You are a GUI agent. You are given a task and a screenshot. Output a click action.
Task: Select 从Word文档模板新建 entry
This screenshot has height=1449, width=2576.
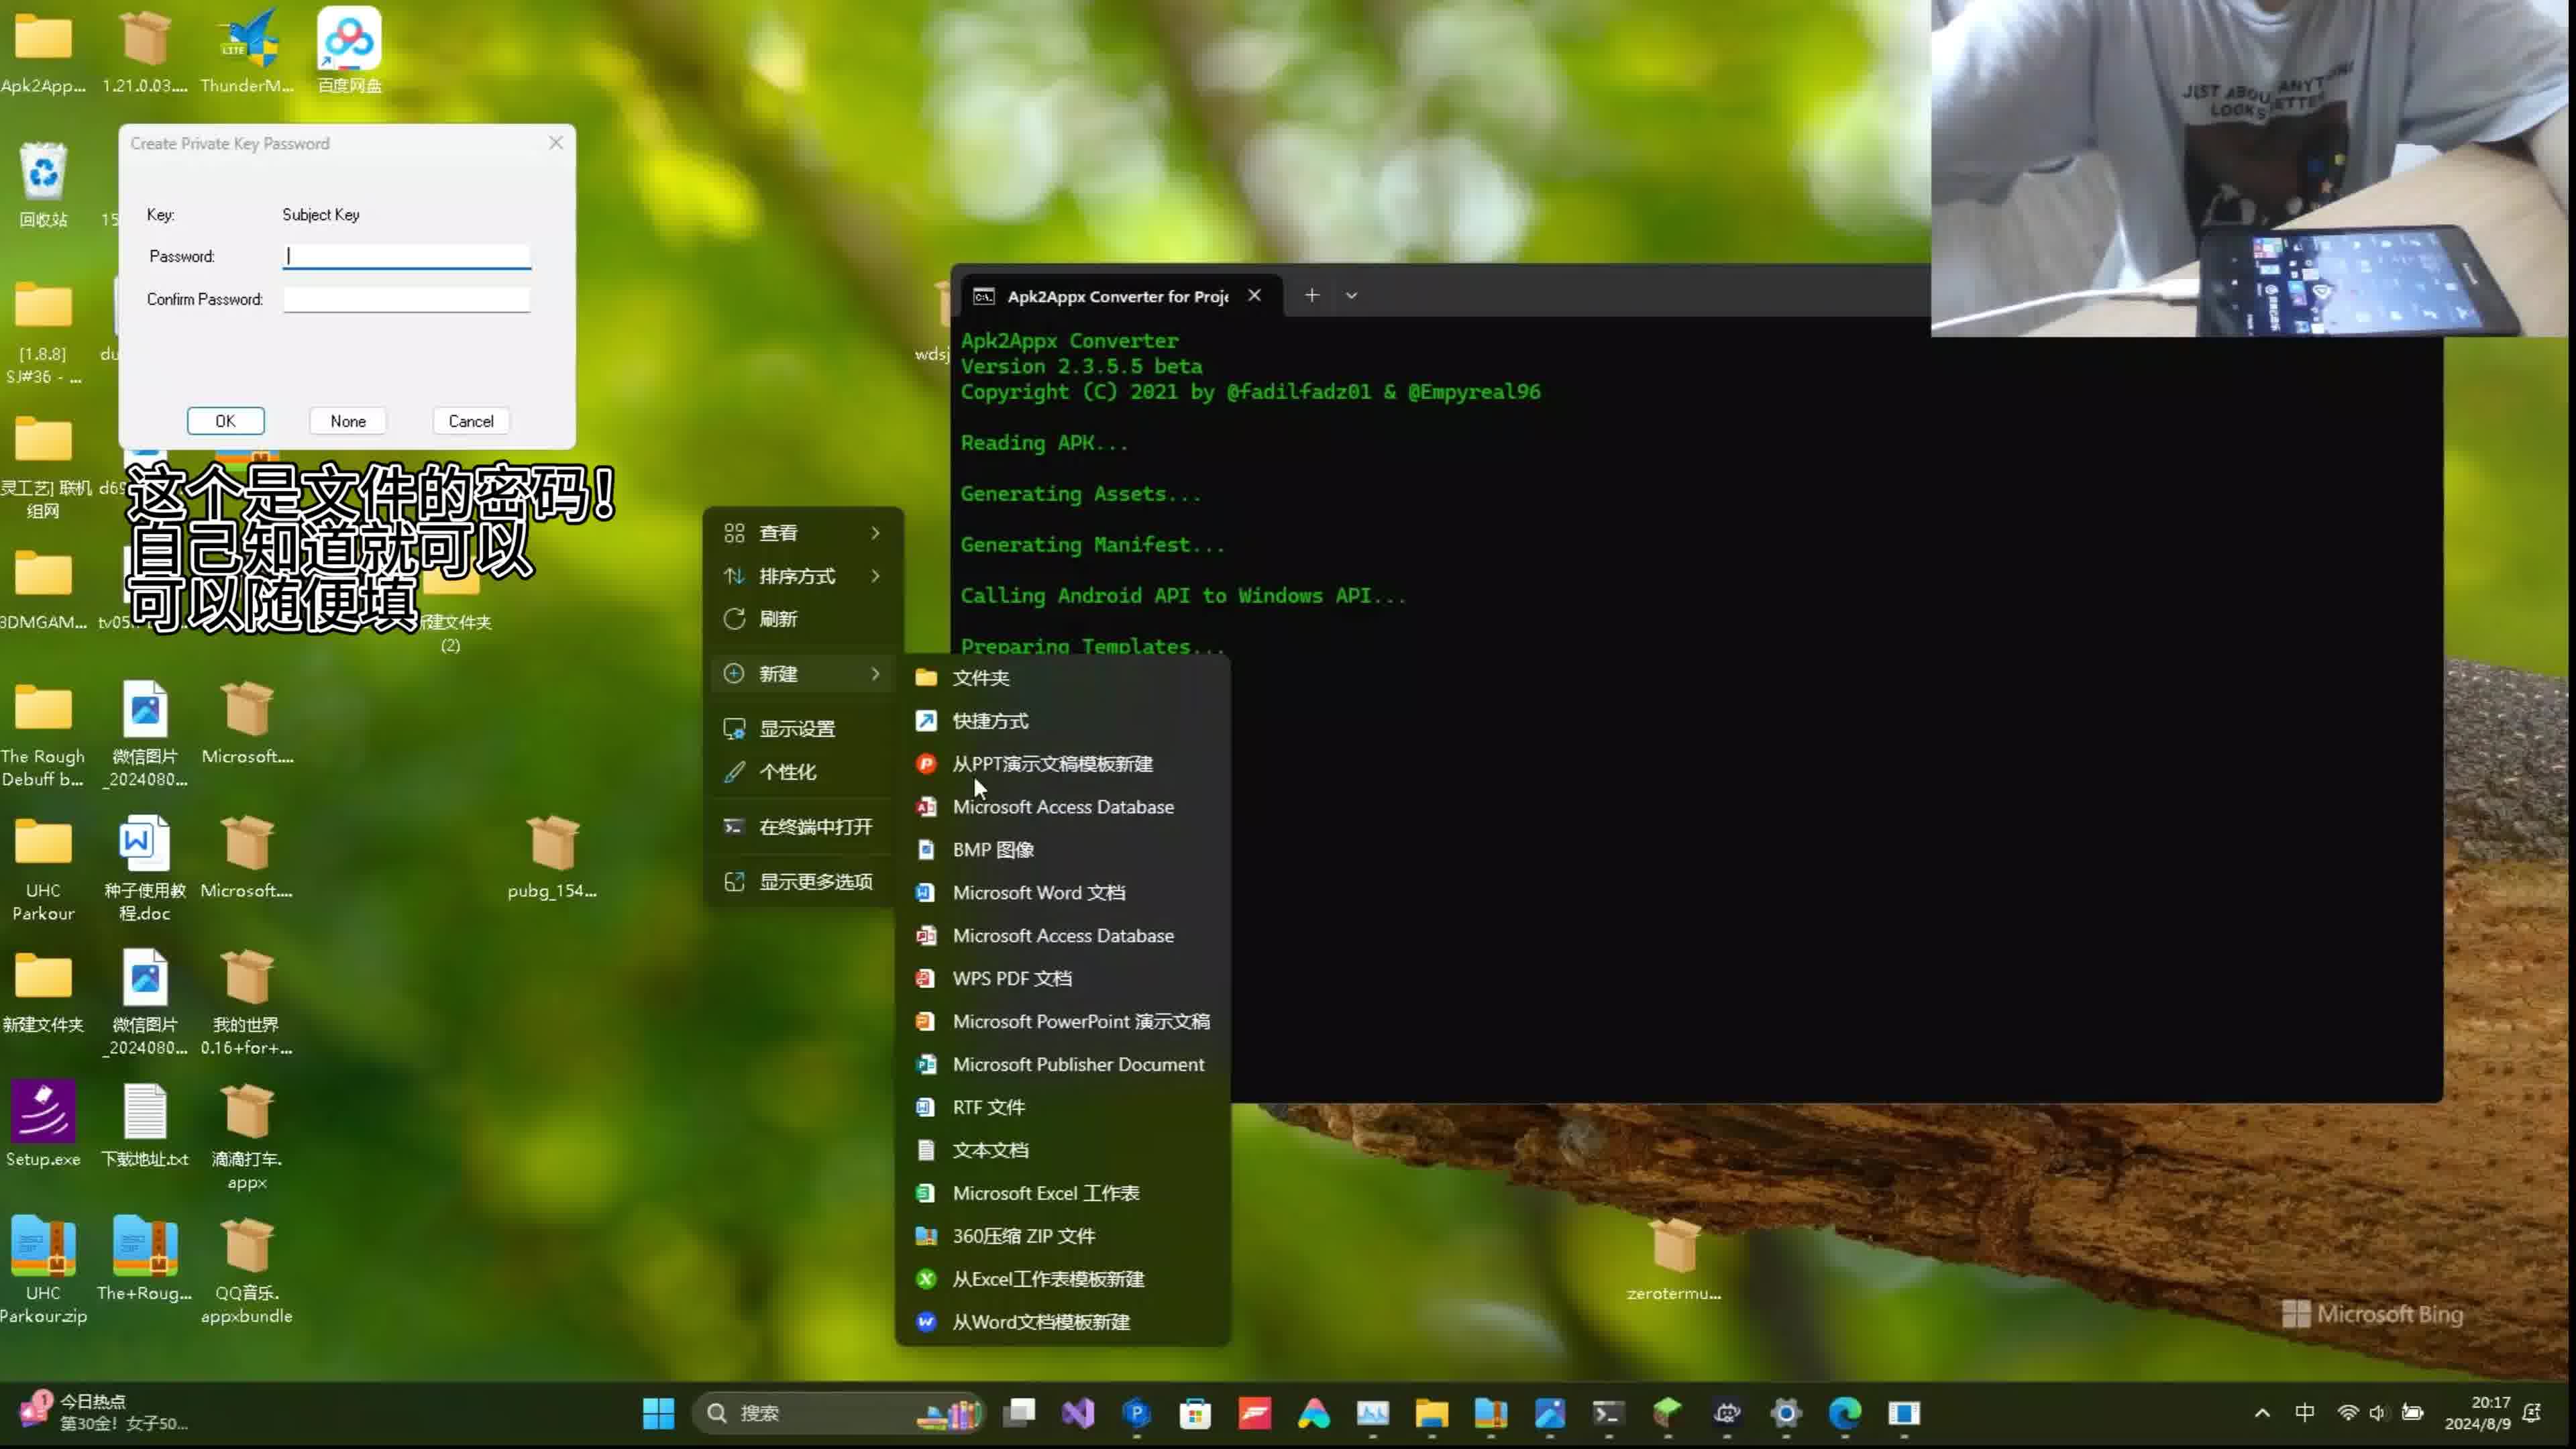pyautogui.click(x=1062, y=1323)
